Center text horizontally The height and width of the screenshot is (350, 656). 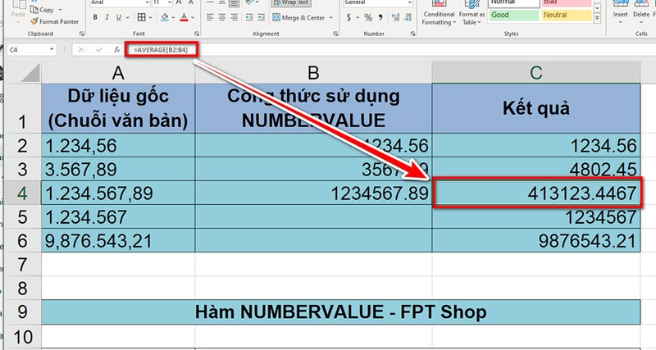coord(222,17)
